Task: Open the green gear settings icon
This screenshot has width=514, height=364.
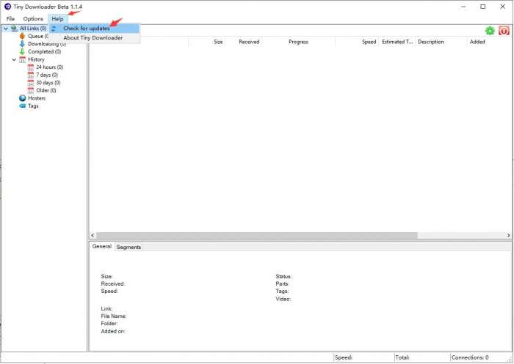Action: coord(490,31)
